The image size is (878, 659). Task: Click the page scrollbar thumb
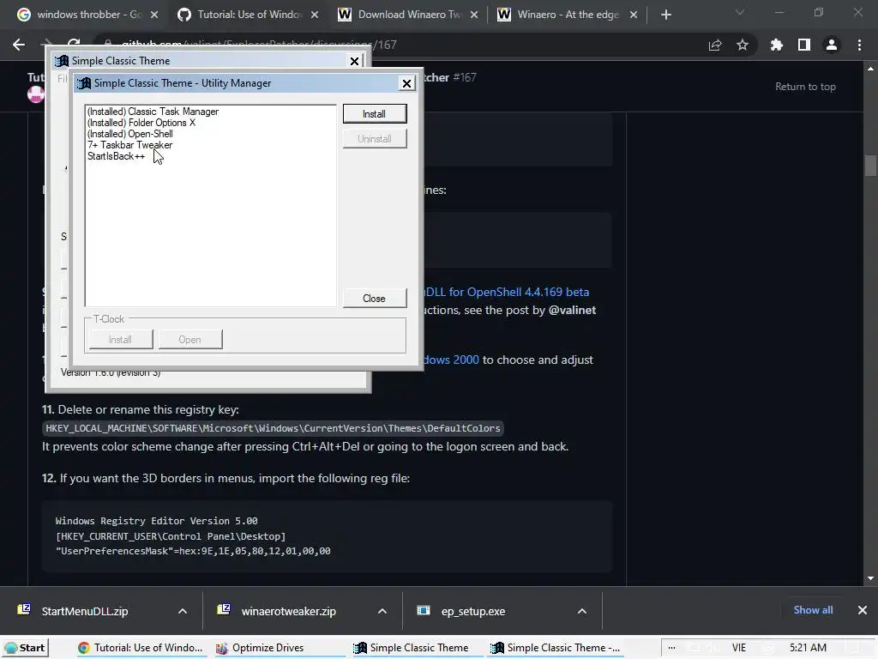(870, 166)
